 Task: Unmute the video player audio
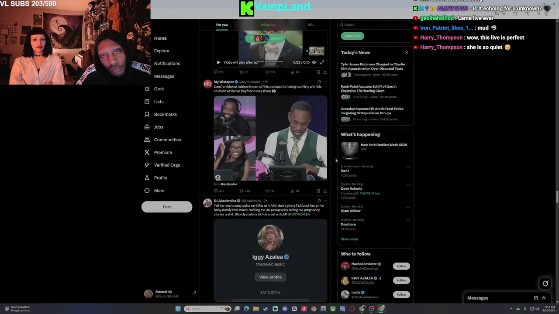click(314, 62)
